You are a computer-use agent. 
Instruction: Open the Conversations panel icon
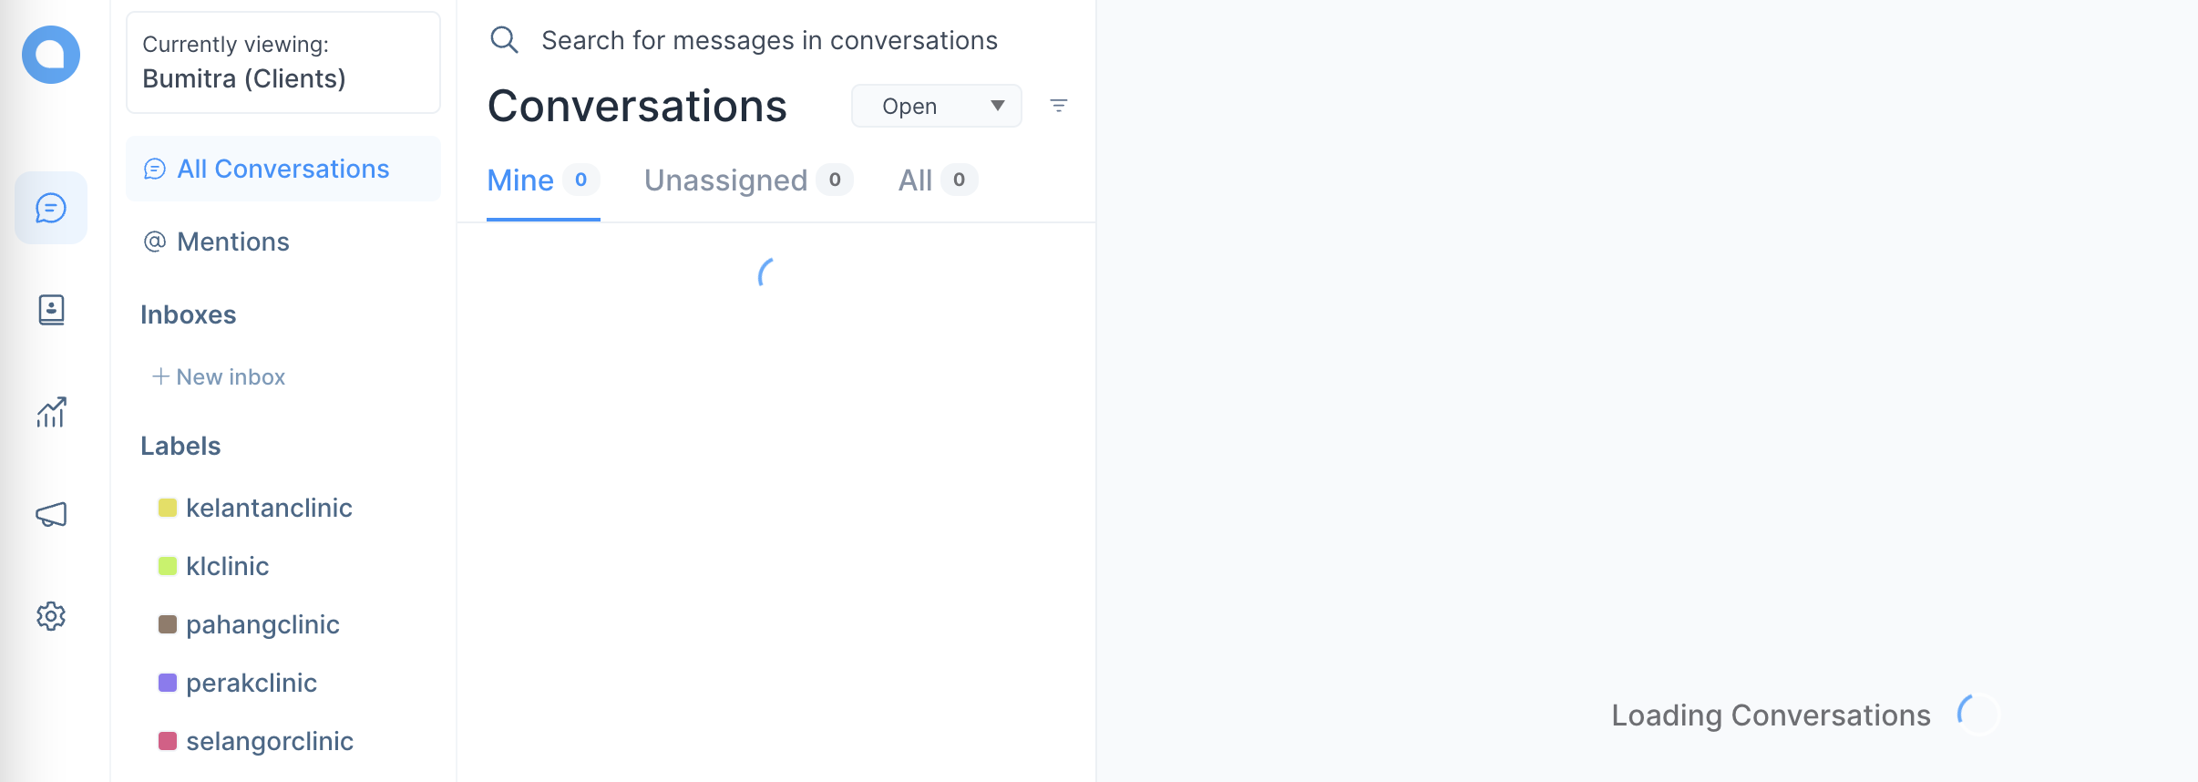(x=50, y=207)
